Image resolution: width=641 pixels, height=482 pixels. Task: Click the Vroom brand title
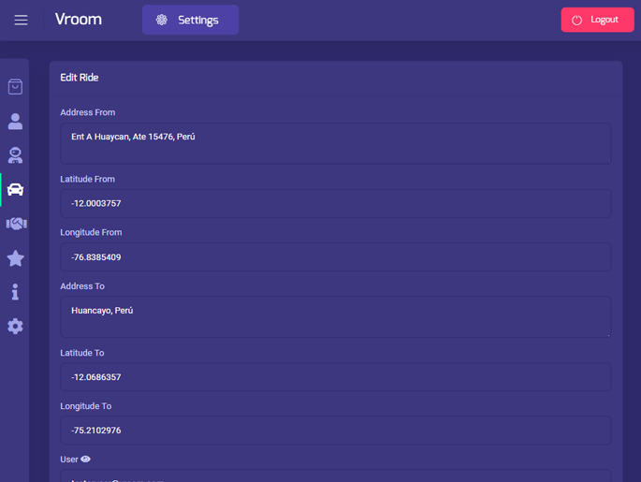[79, 20]
